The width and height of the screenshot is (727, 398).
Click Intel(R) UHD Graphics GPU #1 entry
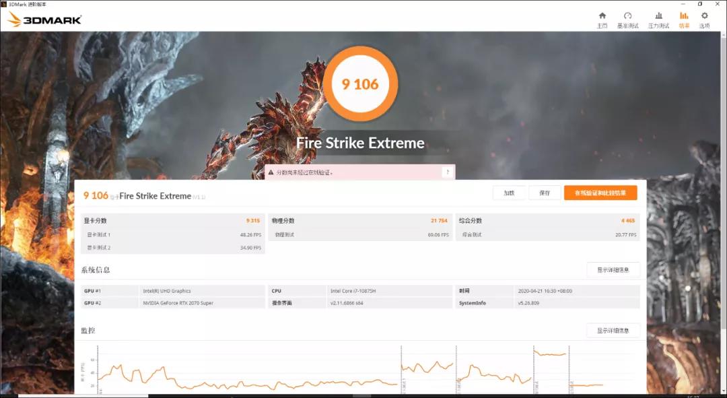coord(167,291)
